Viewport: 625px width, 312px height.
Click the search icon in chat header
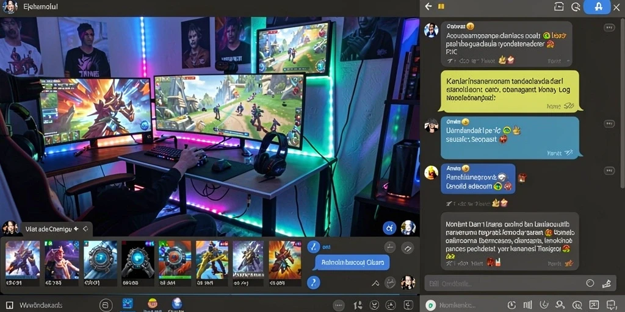click(576, 7)
